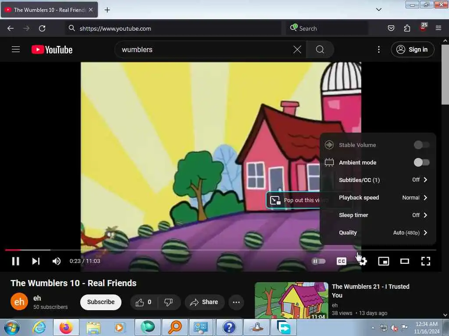Image resolution: width=449 pixels, height=336 pixels.
Task: Run the YouTube search magnifier button
Action: click(x=320, y=49)
